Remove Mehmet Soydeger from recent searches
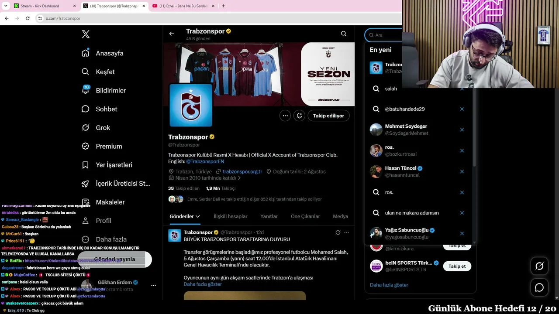The width and height of the screenshot is (559, 314). point(462,130)
